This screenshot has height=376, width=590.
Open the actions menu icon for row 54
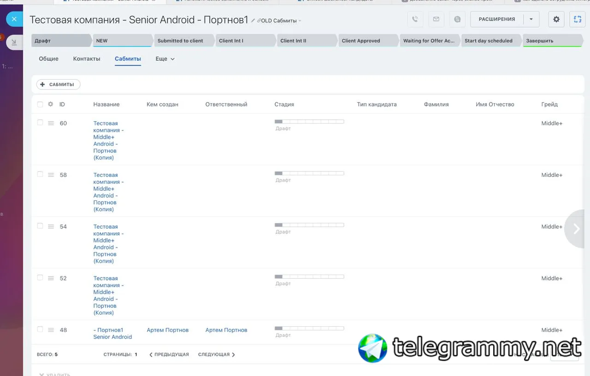point(51,227)
